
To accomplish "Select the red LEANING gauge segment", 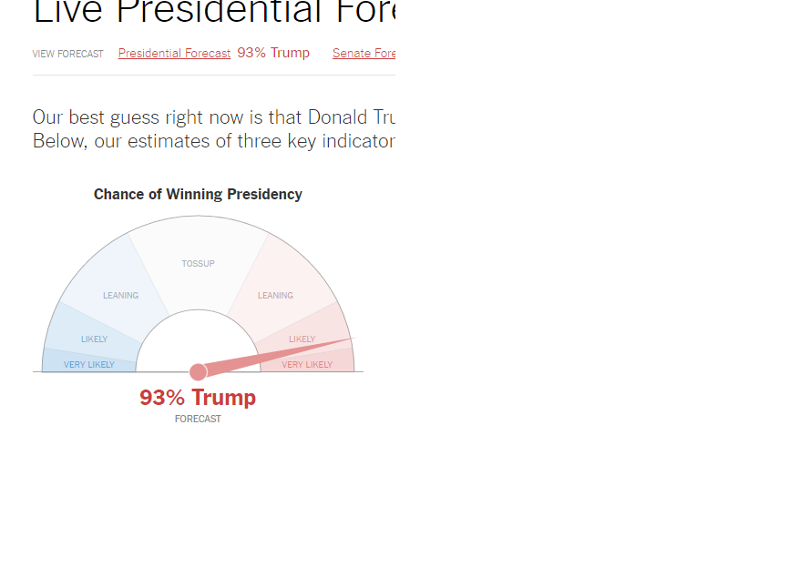I will (275, 295).
